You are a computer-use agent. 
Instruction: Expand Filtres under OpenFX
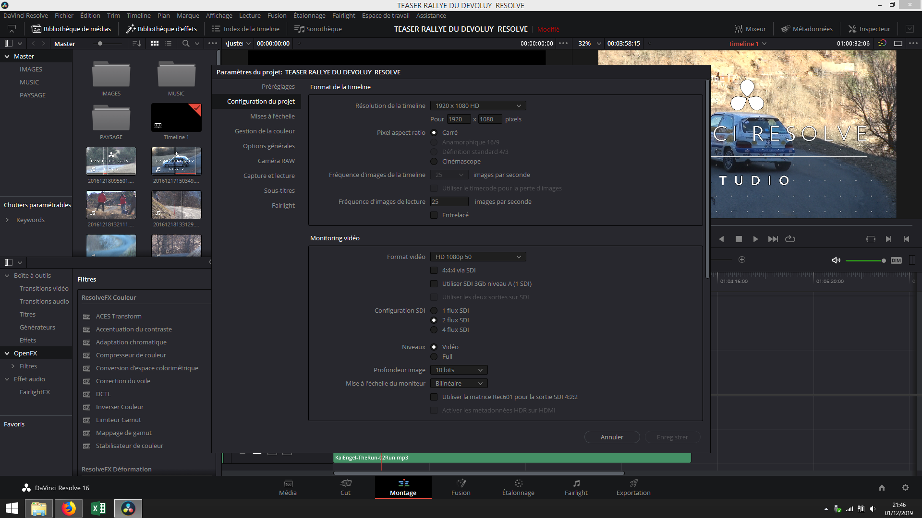click(13, 366)
